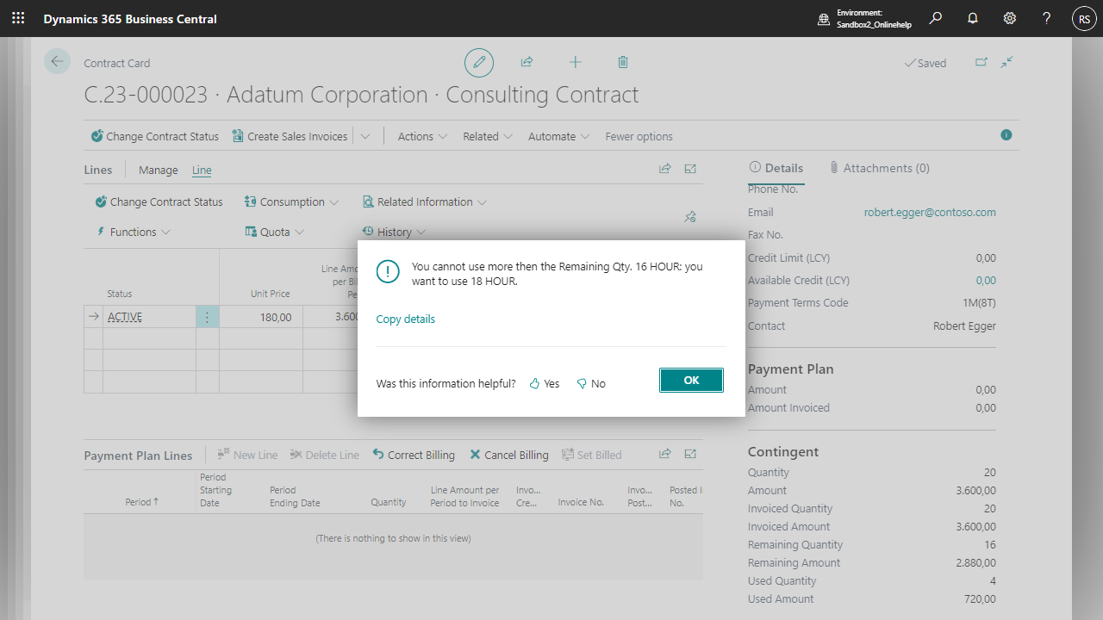Click the Lines section heading
Screen dimensions: 1103x620
98,170
